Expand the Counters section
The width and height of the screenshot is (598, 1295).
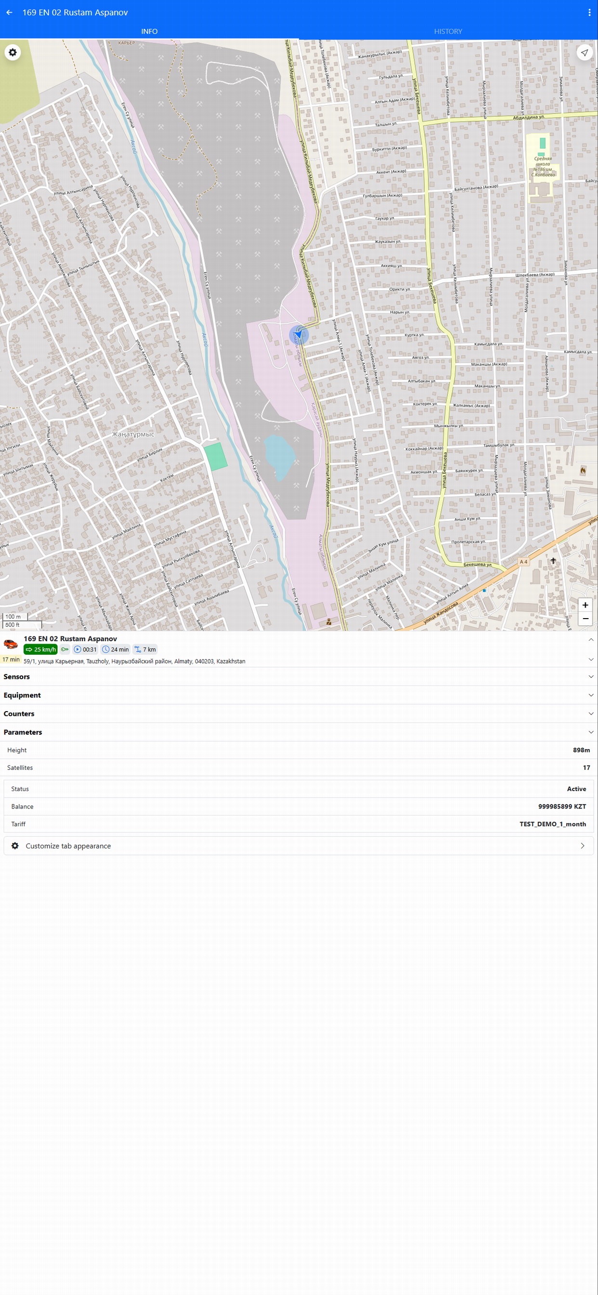click(x=299, y=714)
